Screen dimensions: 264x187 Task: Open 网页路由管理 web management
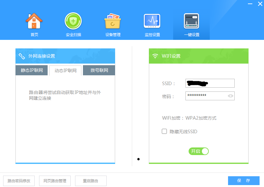coord(55,181)
